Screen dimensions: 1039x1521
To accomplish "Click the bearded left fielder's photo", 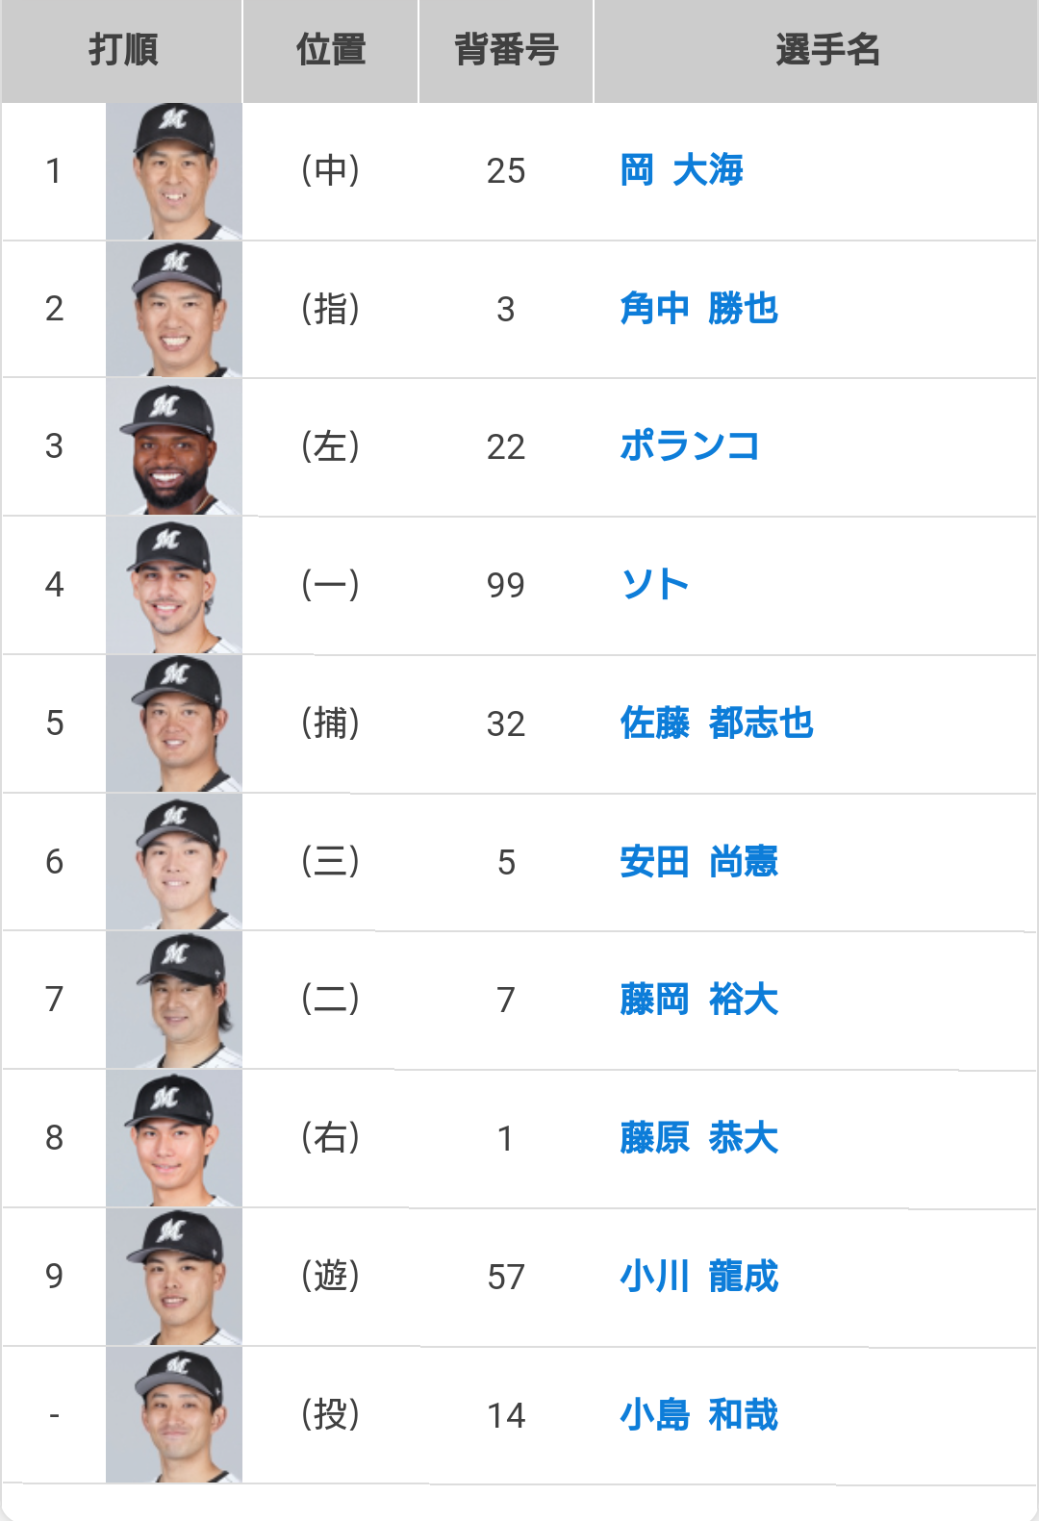I will [x=174, y=447].
